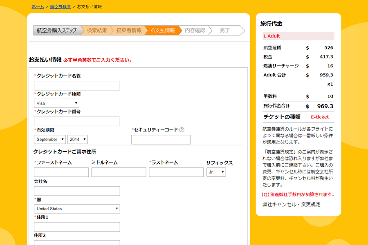The image size is (368, 245).
Task: Open the 弊社キャンセル・変更規定 link
Action: [x=291, y=205]
